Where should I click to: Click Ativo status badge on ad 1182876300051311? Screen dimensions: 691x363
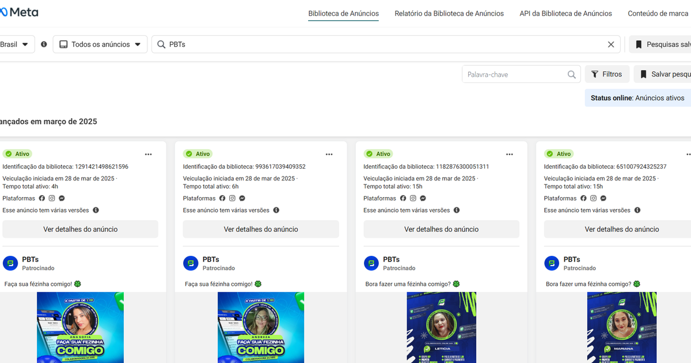click(378, 154)
